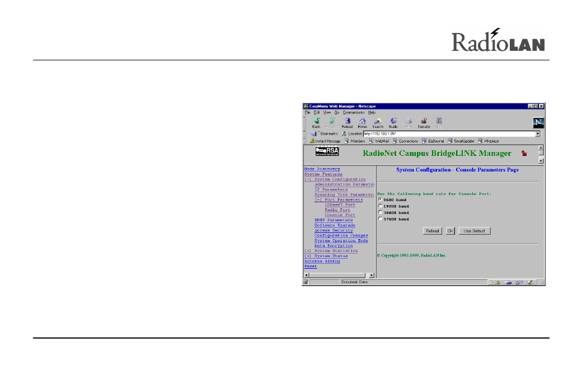Click the red unlocked padlock icon
Viewport: 582px width, 376px height.
click(x=524, y=154)
